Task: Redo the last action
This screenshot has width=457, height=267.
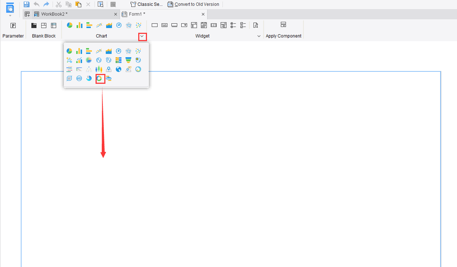Action: coord(46,4)
